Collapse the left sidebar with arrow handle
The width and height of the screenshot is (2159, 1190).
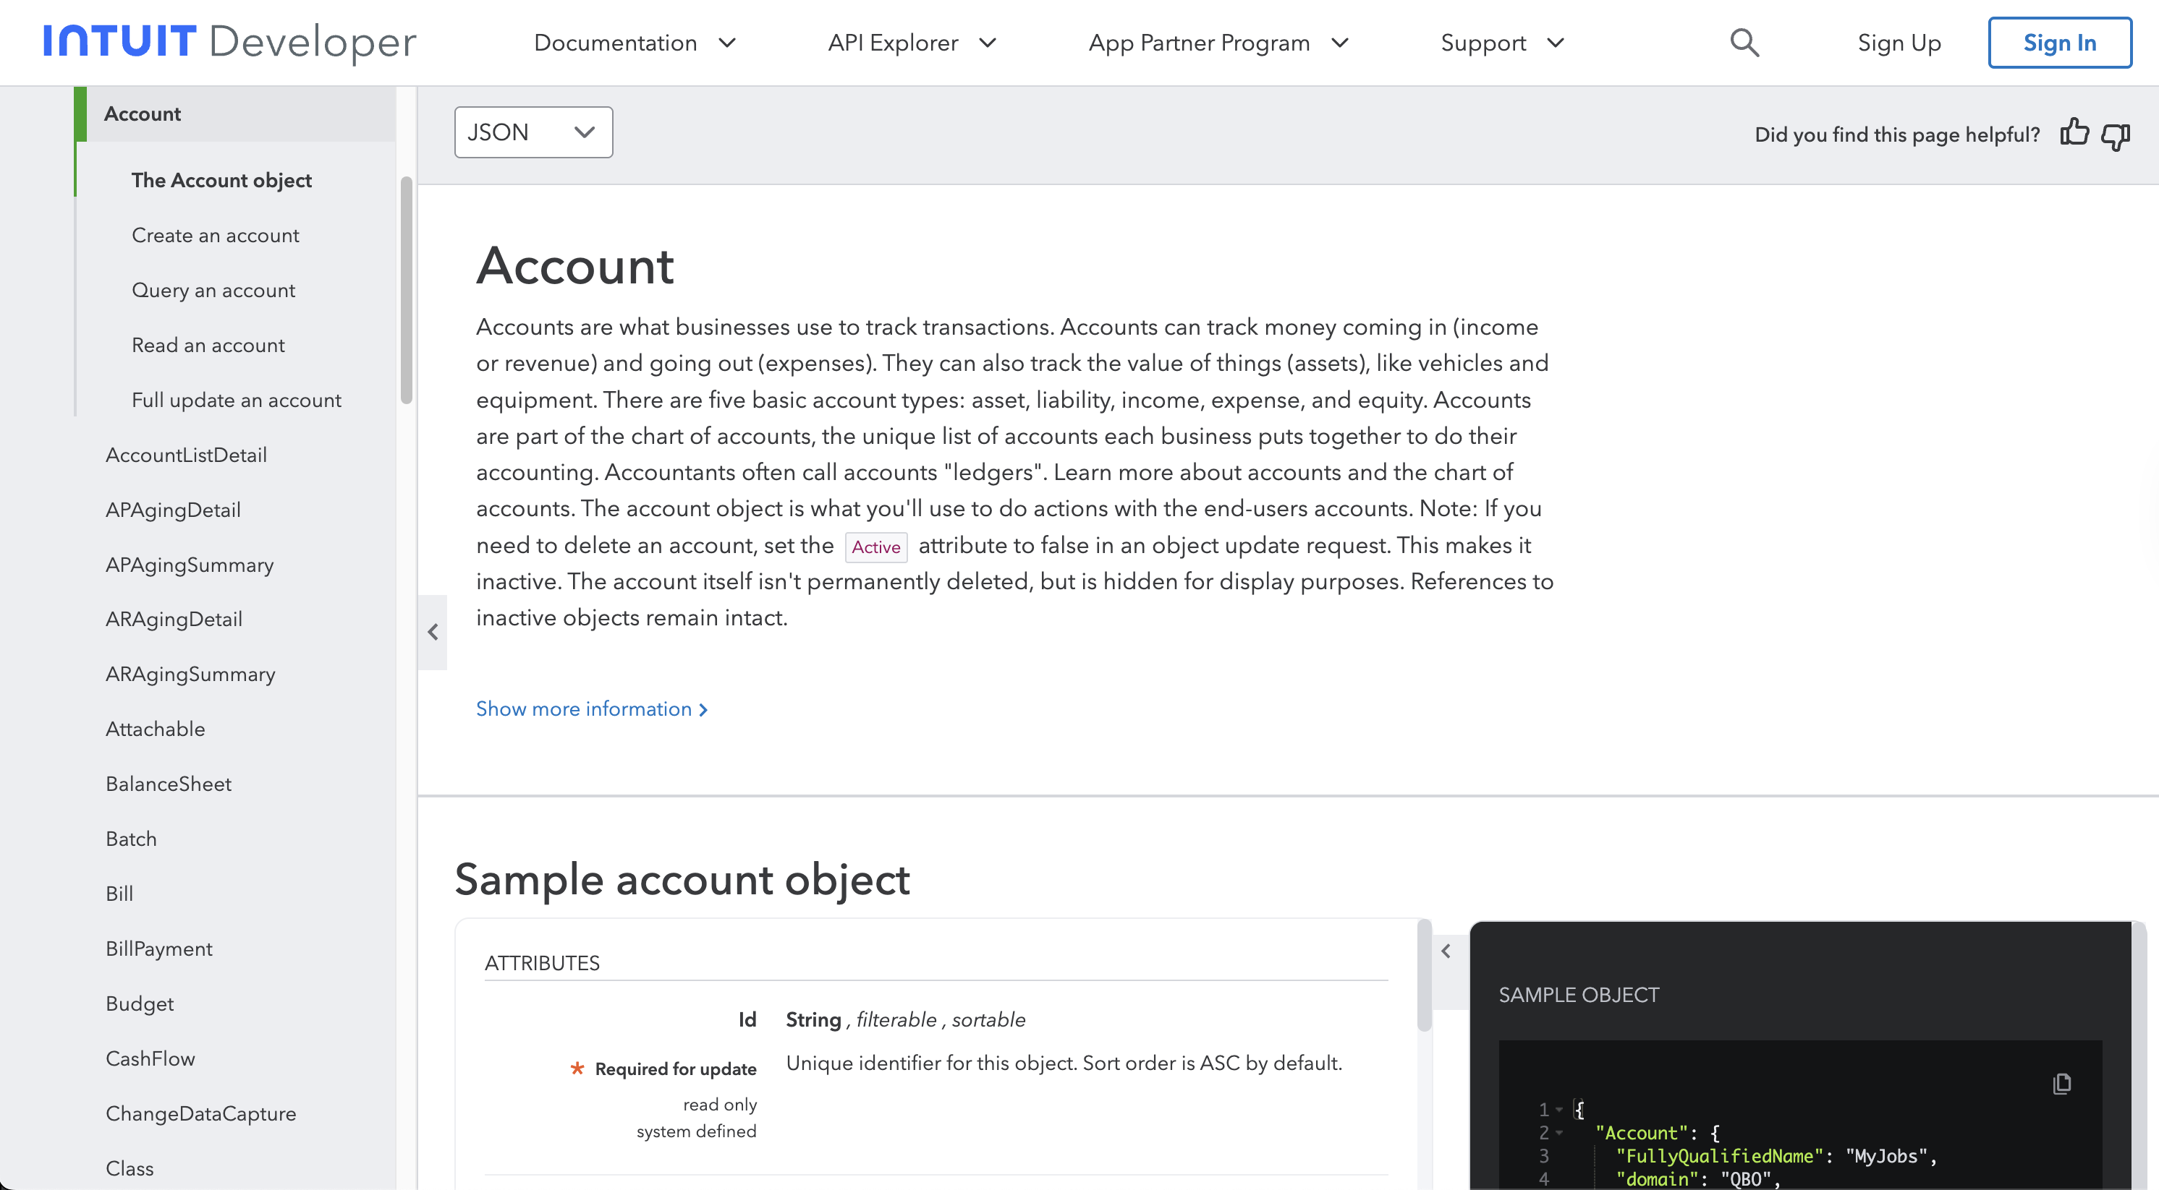pos(433,633)
